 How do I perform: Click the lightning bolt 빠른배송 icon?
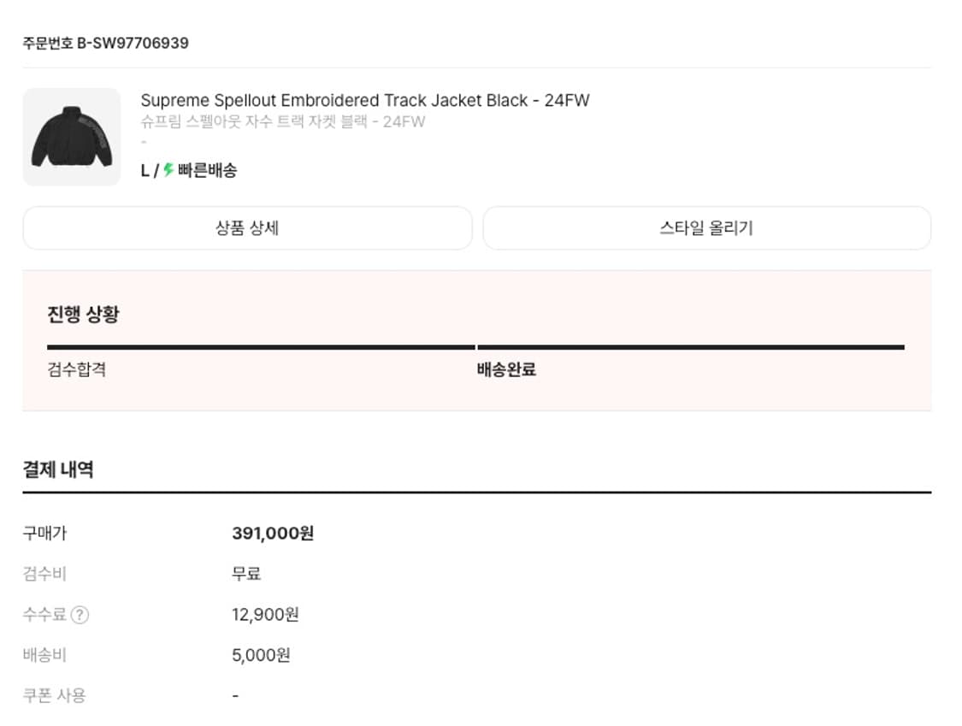tap(167, 169)
